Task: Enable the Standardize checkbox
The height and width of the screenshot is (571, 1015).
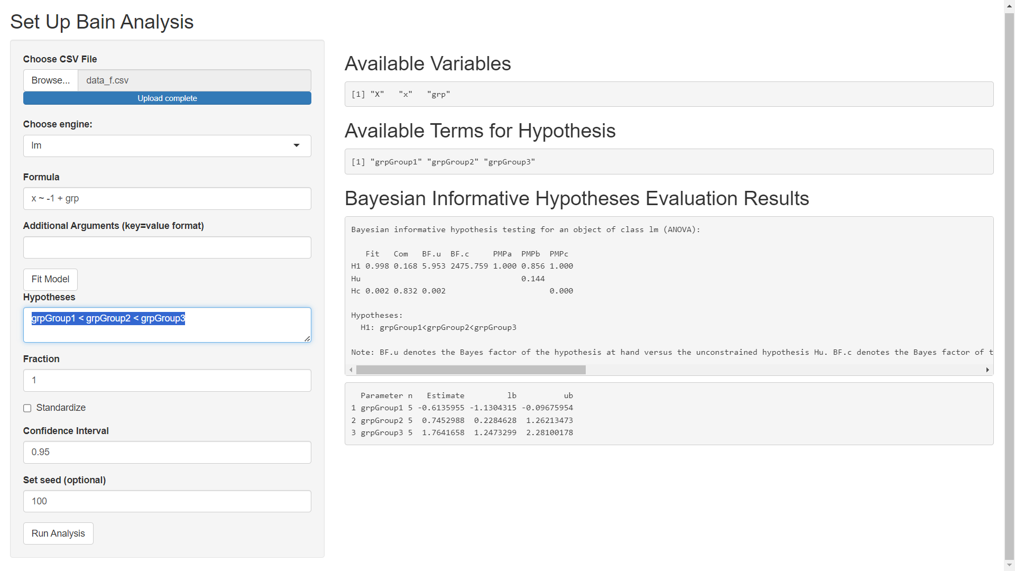Action: pyautogui.click(x=27, y=408)
